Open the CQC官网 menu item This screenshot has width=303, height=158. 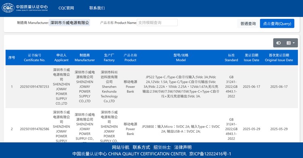click(66, 8)
